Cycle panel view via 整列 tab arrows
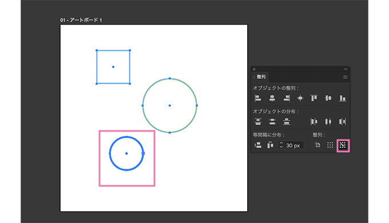389x223 pixels. (x=254, y=77)
